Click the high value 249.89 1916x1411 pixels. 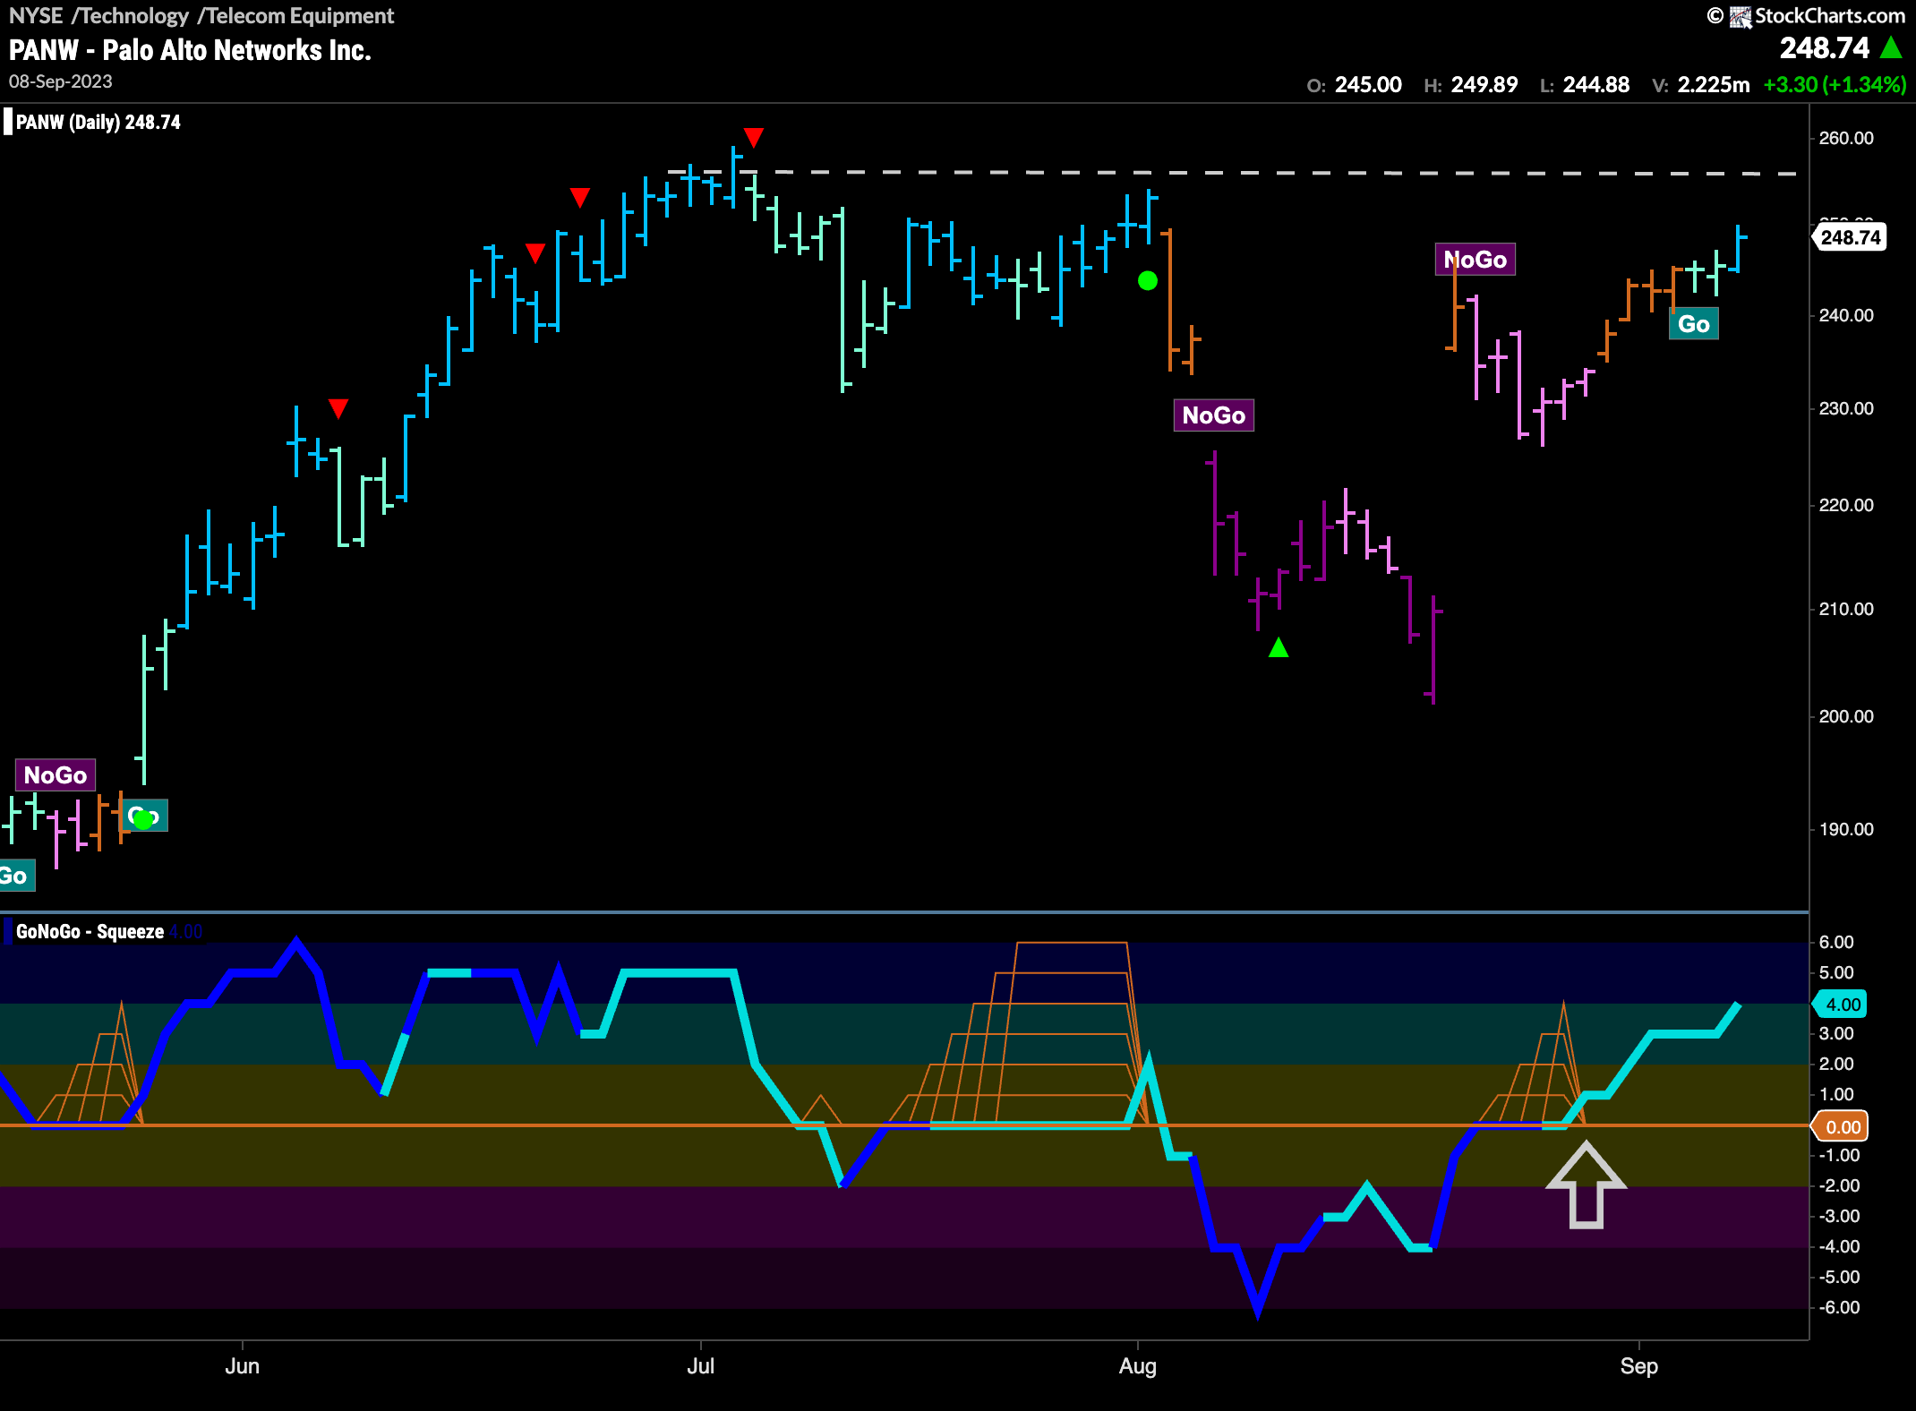pyautogui.click(x=1484, y=85)
